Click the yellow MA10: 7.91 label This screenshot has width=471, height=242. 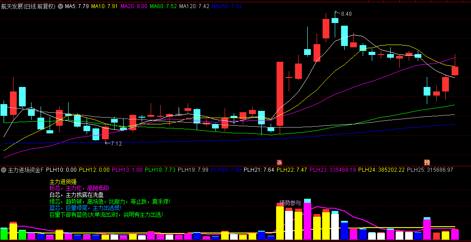tap(104, 6)
